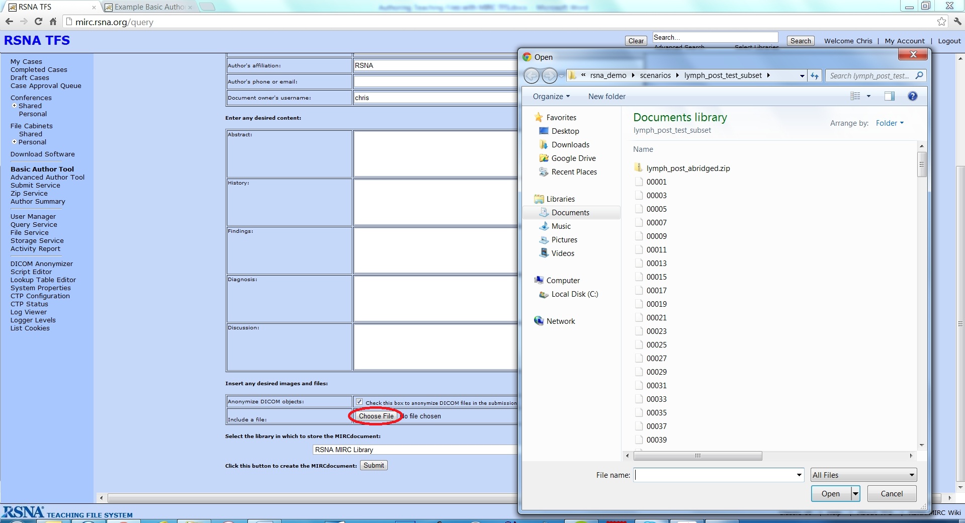Open DICOM Anonymizer link
The image size is (965, 523).
[42, 264]
